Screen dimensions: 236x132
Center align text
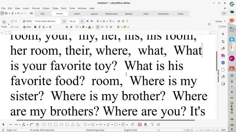[x=102, y=27]
